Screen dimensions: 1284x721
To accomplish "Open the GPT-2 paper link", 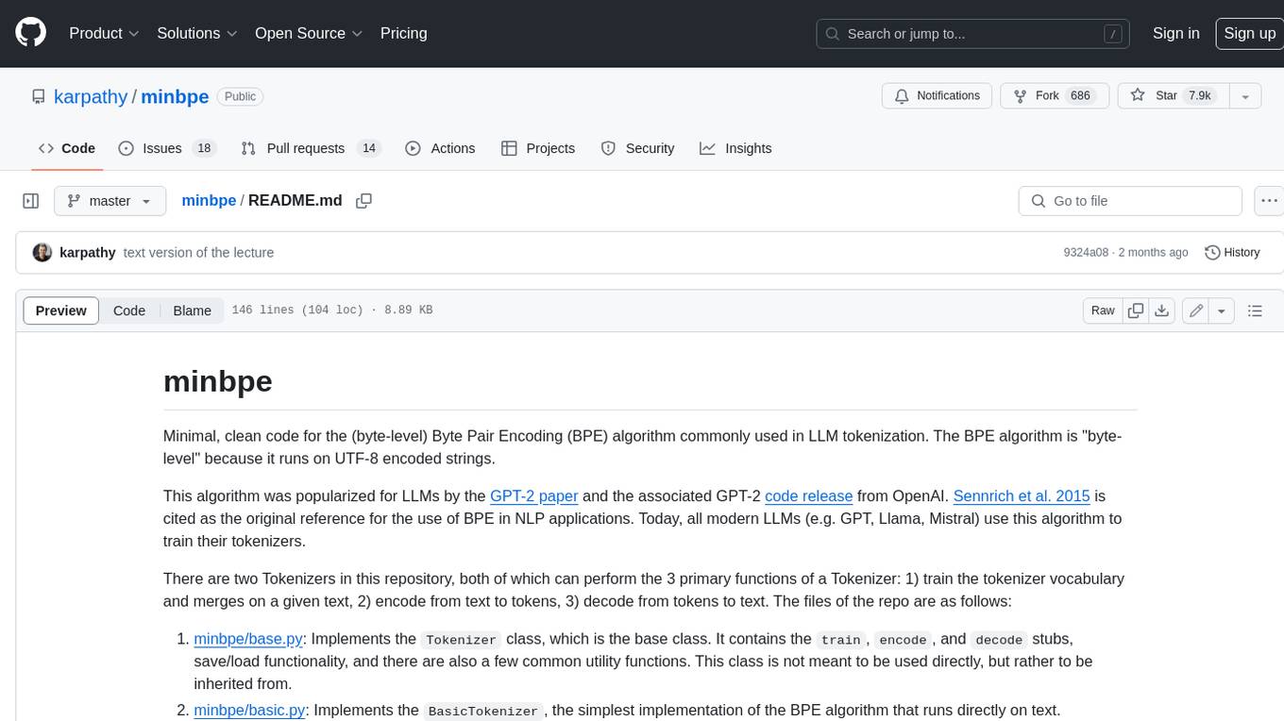I will pyautogui.click(x=534, y=495).
